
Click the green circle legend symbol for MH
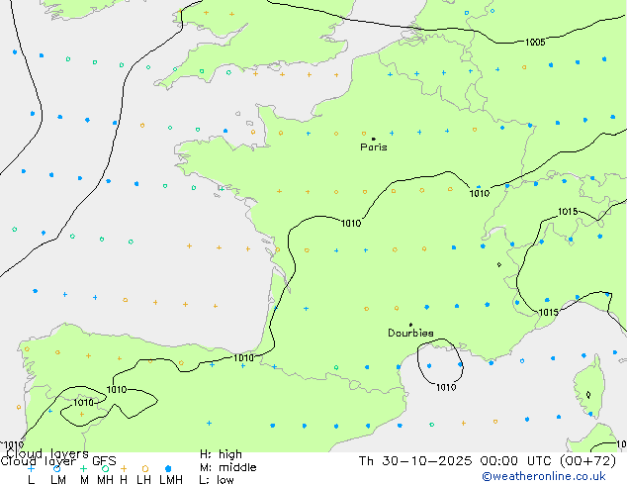[x=106, y=468]
